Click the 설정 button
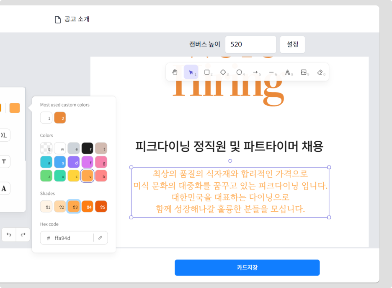Image resolution: width=392 pixels, height=288 pixels. [x=292, y=44]
